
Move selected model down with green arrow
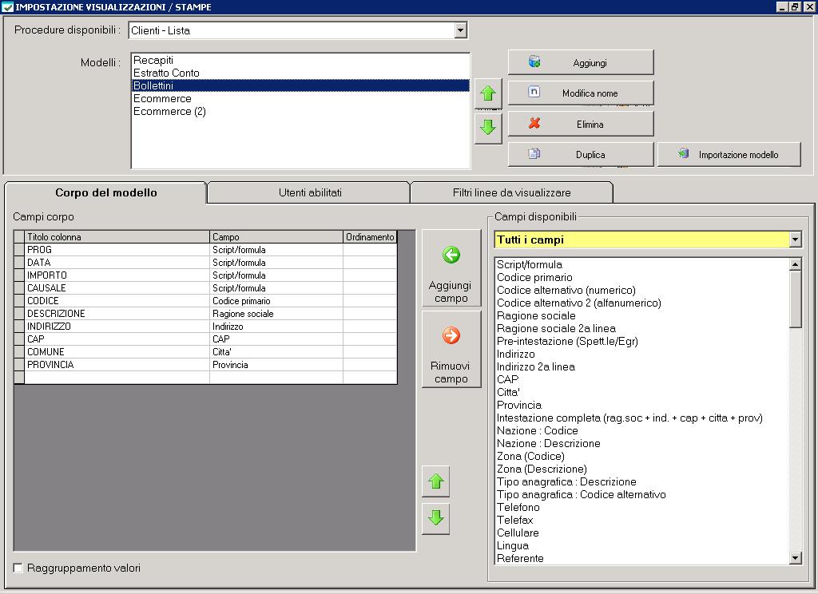pos(487,127)
